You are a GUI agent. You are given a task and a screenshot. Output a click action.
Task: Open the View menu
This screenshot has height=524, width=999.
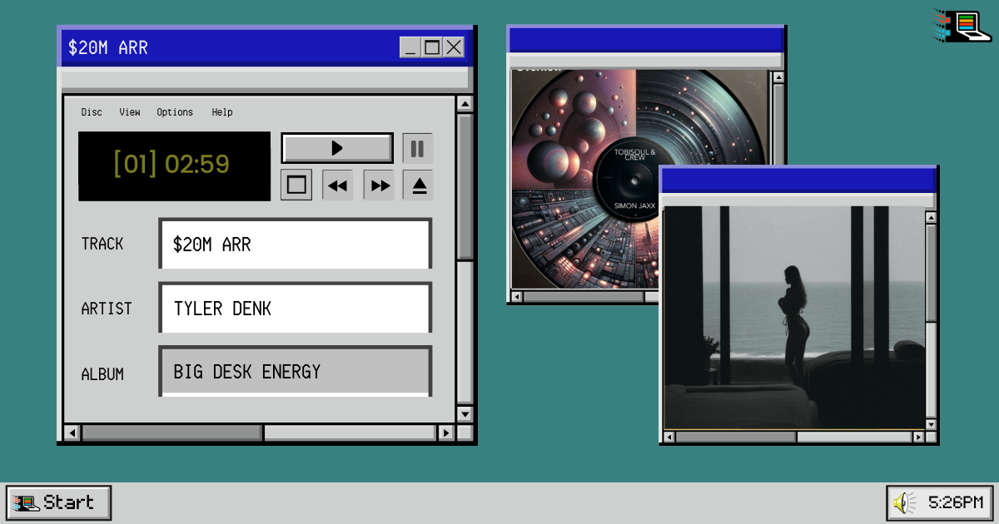pyautogui.click(x=130, y=112)
